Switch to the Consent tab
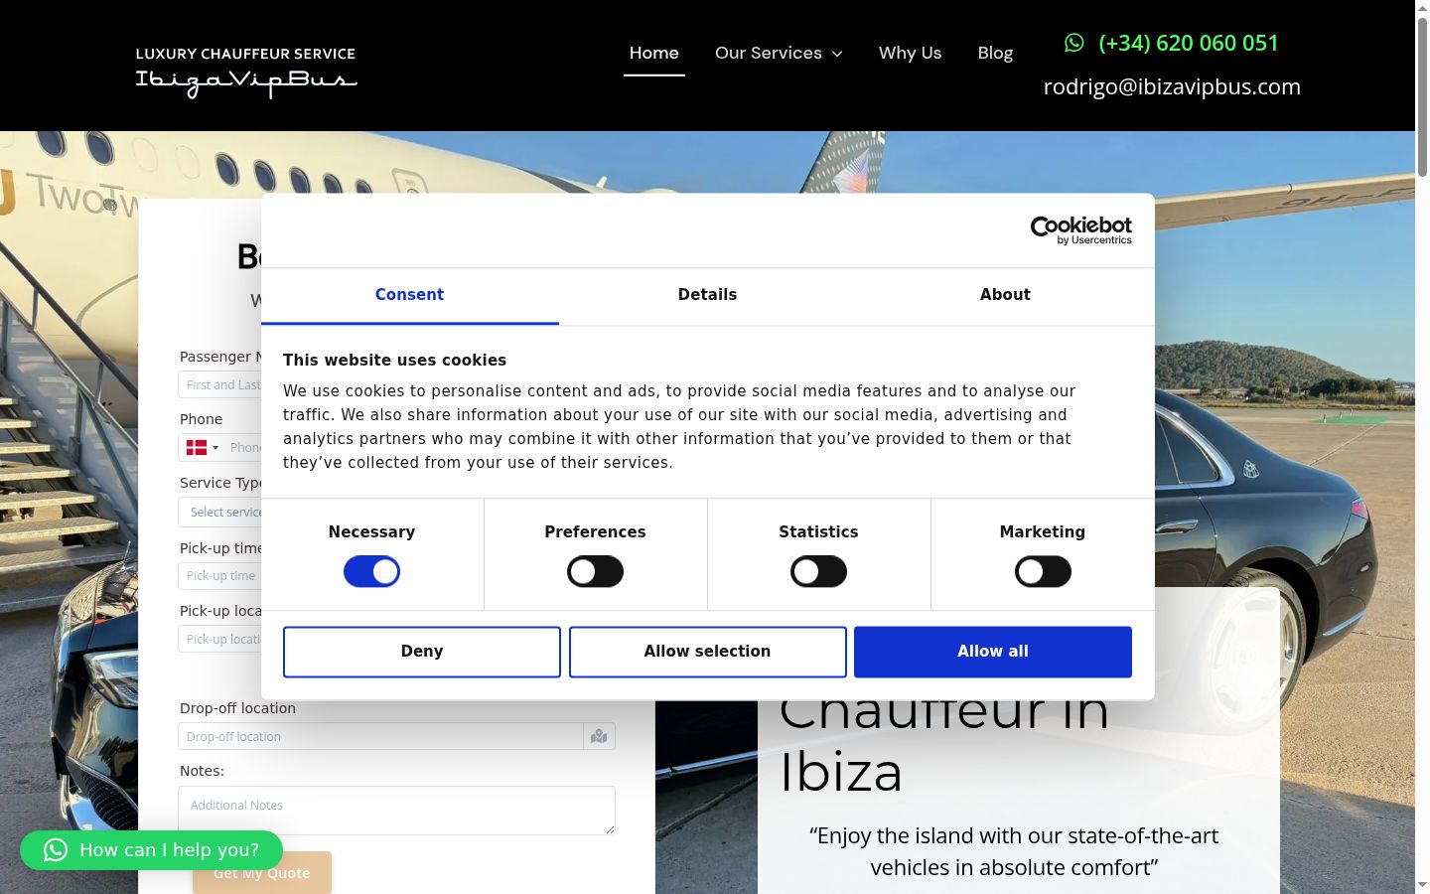Image resolution: width=1430 pixels, height=894 pixels. [409, 295]
